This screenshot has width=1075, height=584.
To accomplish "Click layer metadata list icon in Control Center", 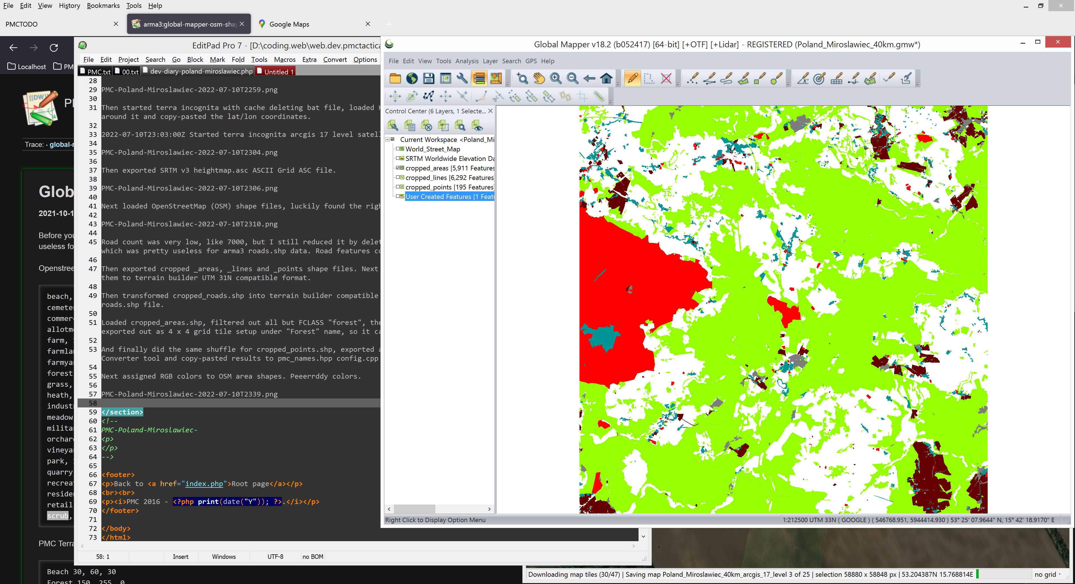I will click(409, 125).
